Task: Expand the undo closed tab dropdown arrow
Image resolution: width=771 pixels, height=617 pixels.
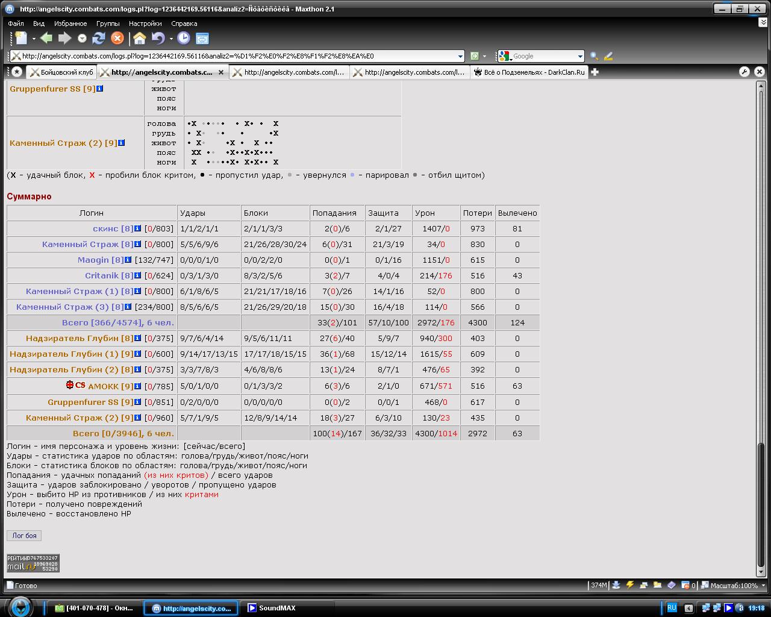Action: [x=171, y=39]
